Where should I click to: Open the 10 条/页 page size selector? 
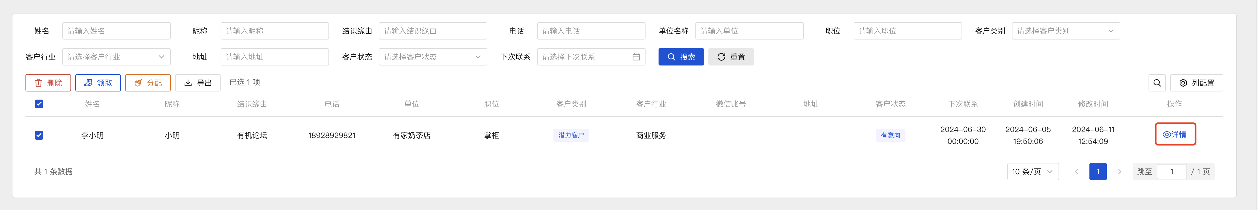[1032, 172]
